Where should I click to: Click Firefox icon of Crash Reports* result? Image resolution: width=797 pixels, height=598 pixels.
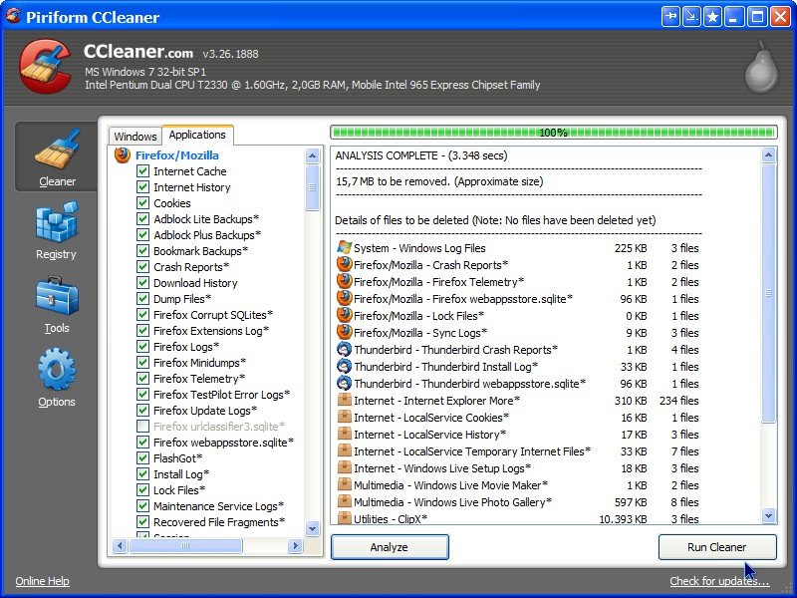(x=344, y=264)
